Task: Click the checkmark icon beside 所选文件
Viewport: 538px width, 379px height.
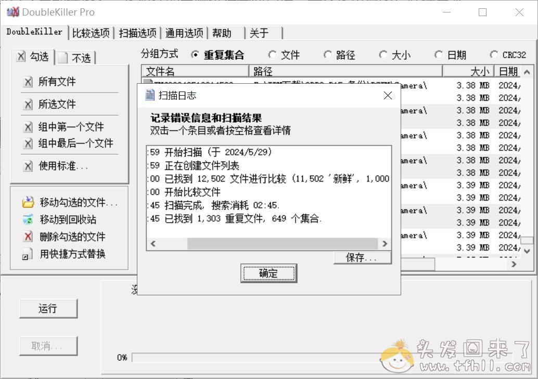Action: [x=28, y=104]
